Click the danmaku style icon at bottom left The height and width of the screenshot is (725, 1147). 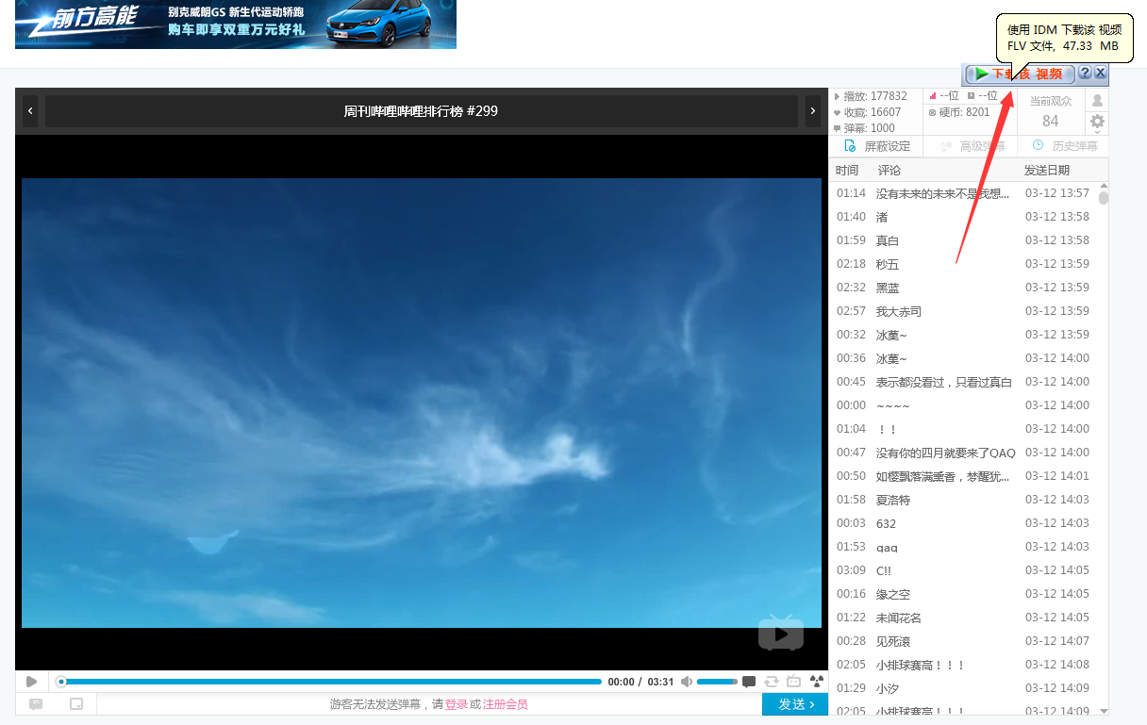[36, 703]
